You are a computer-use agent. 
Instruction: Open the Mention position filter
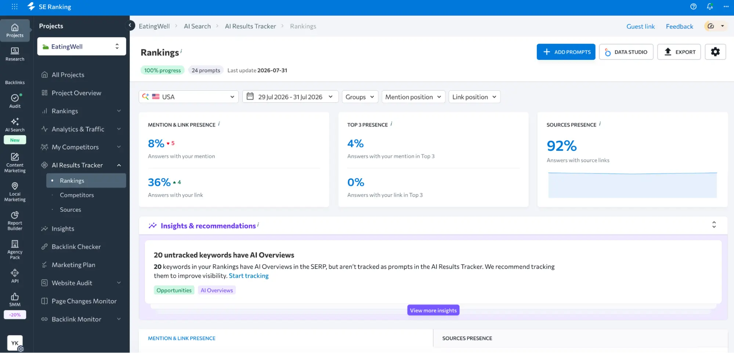pyautogui.click(x=413, y=97)
